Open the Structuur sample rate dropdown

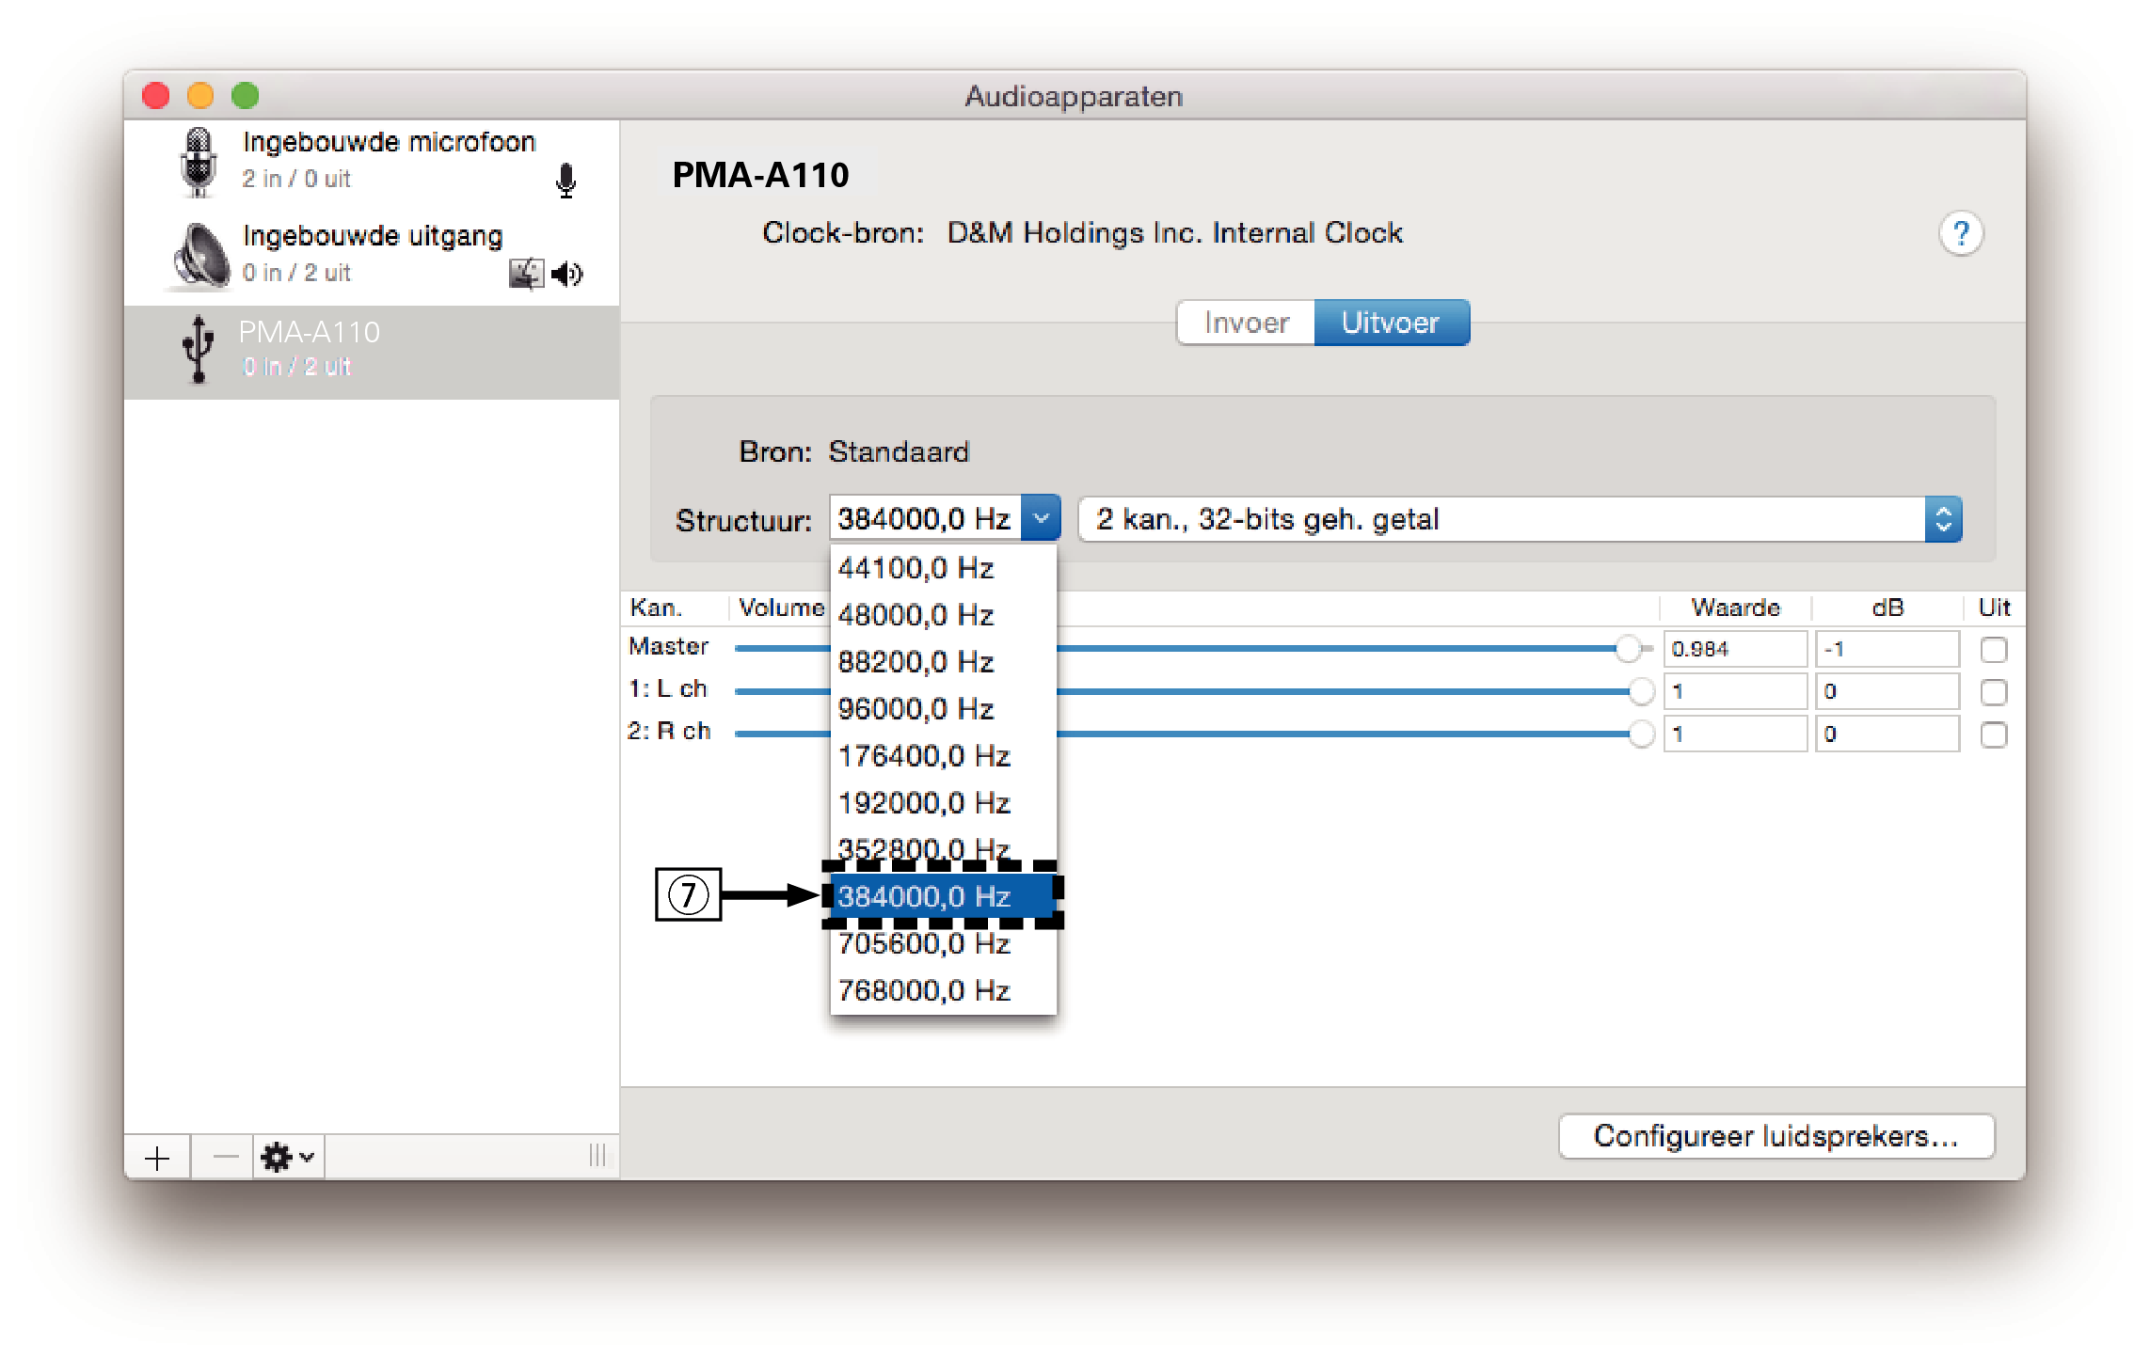(1039, 518)
